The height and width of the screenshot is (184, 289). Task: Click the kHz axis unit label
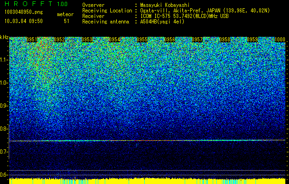tap(4, 37)
